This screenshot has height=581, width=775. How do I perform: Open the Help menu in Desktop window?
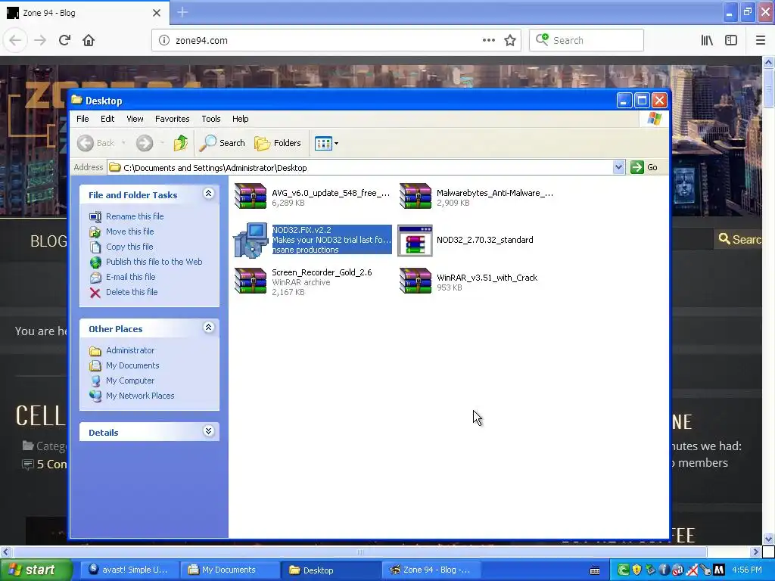pos(240,119)
